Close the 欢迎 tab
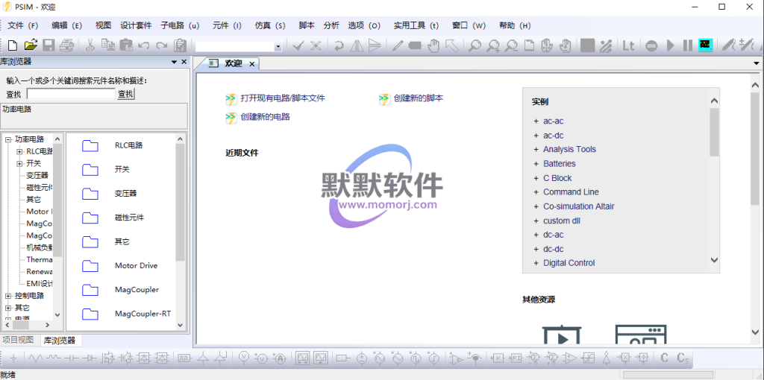764x380 pixels. point(252,64)
